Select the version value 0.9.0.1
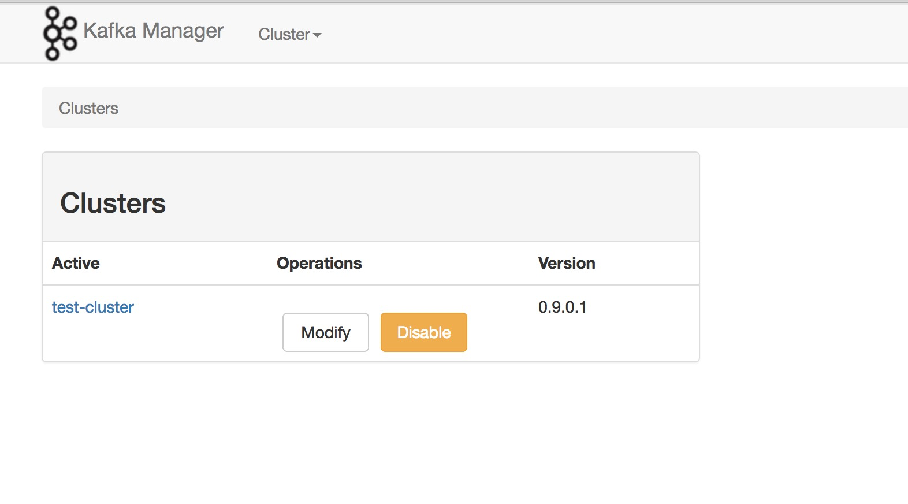This screenshot has height=504, width=908. [x=563, y=307]
